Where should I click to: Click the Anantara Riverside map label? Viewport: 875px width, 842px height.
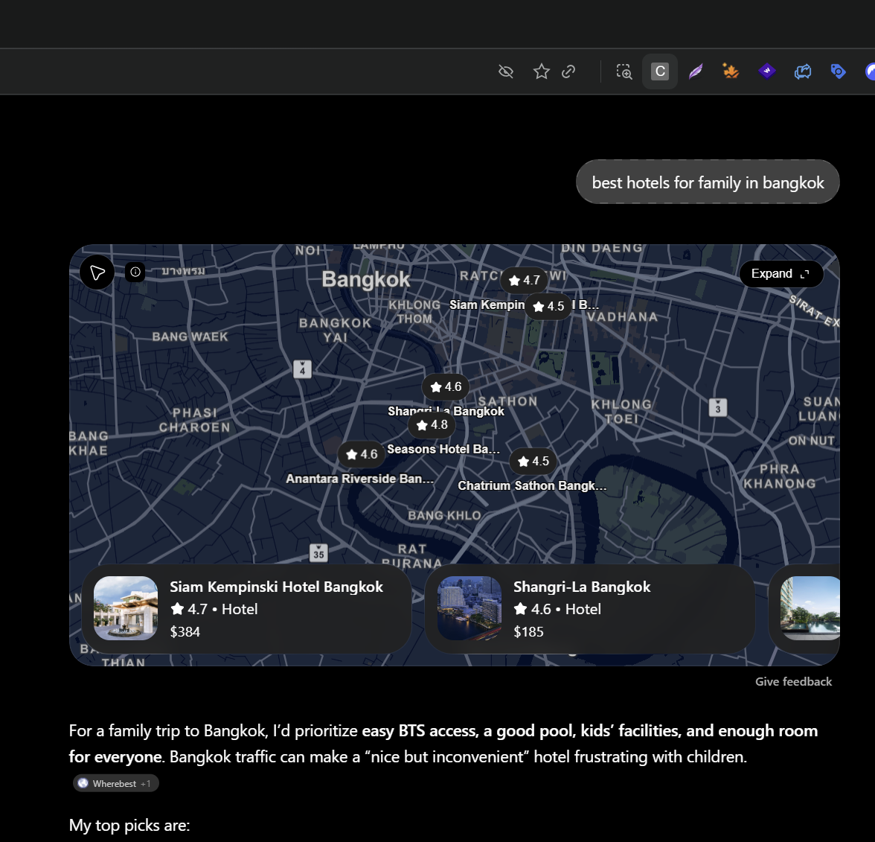pyautogui.click(x=359, y=479)
